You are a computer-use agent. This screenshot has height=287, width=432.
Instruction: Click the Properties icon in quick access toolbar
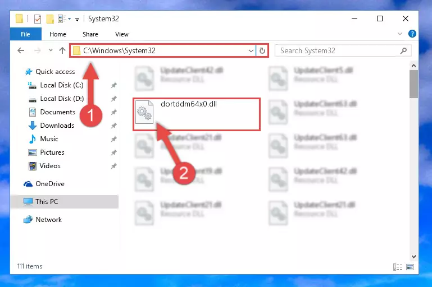[38, 19]
